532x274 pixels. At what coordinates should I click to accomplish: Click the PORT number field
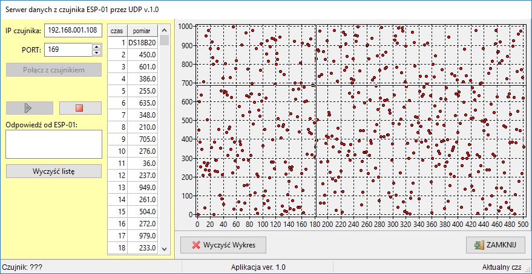68,49
